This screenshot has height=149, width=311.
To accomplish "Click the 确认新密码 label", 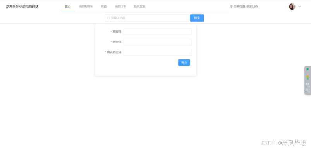I will point(114,52).
